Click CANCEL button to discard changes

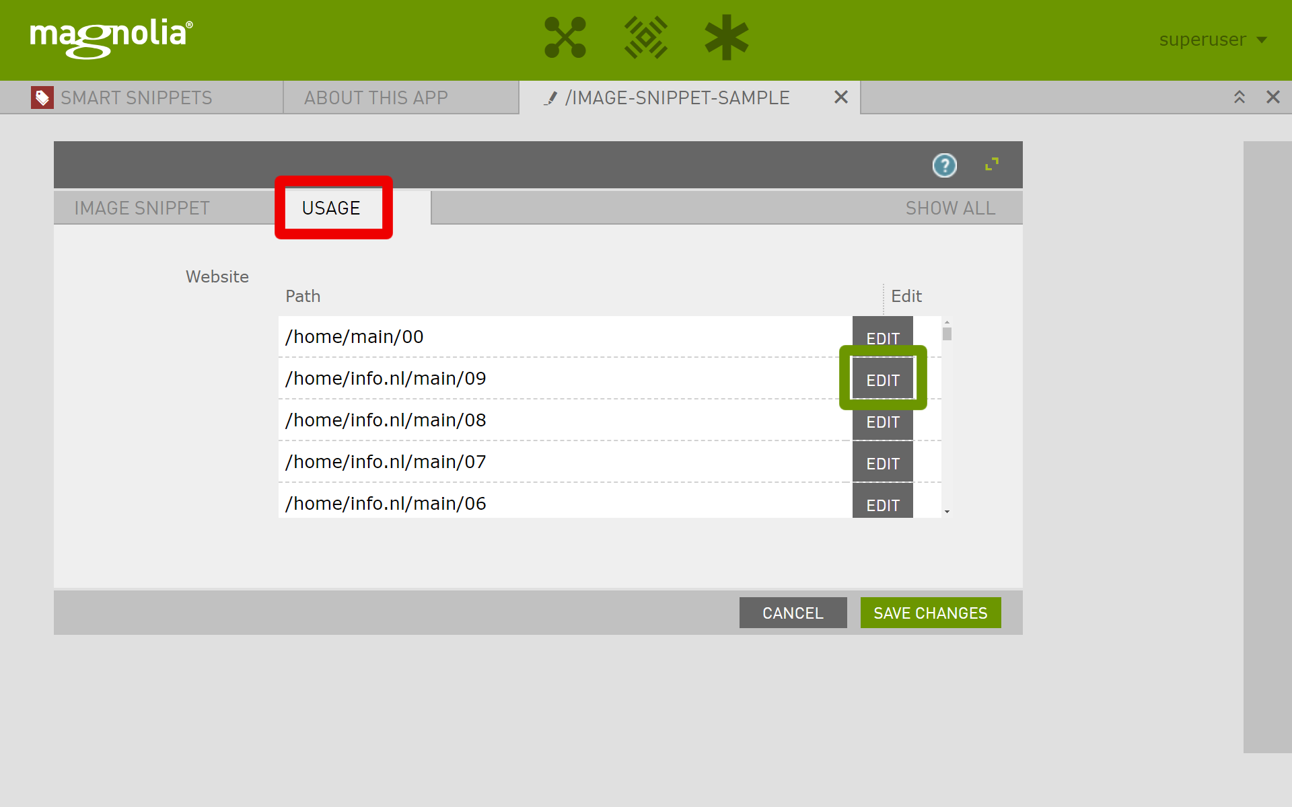(x=793, y=613)
